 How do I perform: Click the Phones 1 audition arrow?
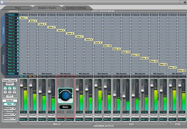point(10,108)
